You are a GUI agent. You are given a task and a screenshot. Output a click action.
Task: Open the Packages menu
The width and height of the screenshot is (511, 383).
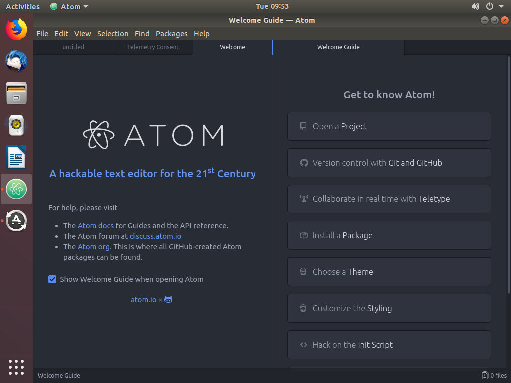(171, 34)
